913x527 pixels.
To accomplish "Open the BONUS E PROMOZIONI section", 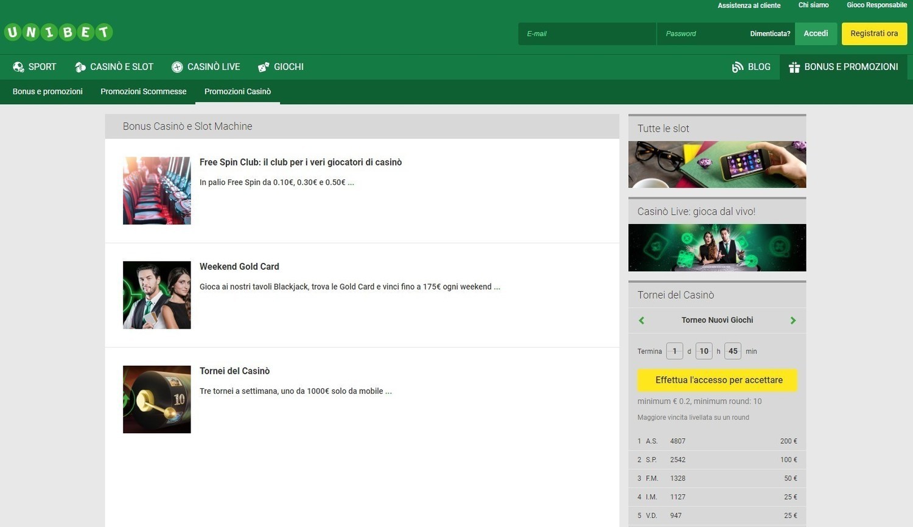I will (844, 67).
